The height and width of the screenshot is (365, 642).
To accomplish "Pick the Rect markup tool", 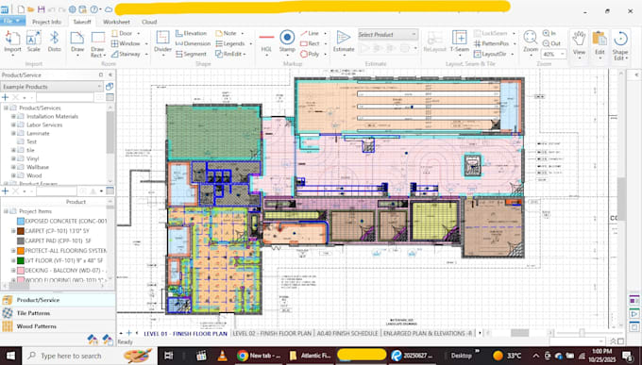I will pyautogui.click(x=313, y=43).
